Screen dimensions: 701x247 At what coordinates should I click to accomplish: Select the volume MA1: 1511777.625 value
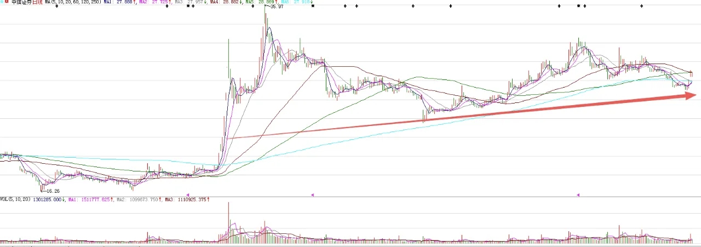90,199
